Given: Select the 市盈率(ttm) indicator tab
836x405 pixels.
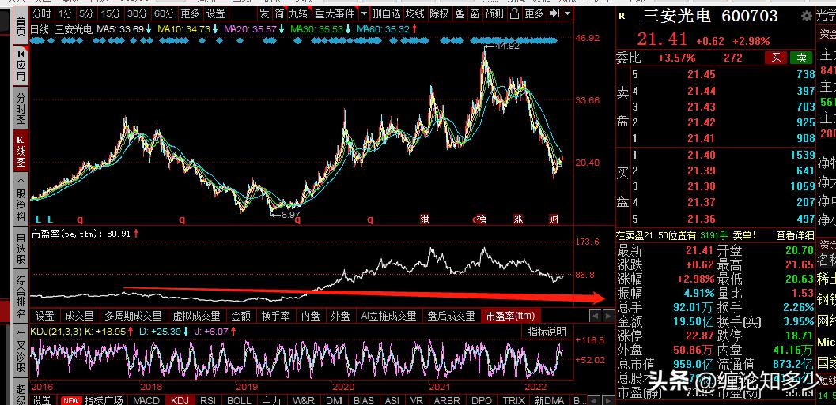Looking at the screenshot, I should point(509,316).
